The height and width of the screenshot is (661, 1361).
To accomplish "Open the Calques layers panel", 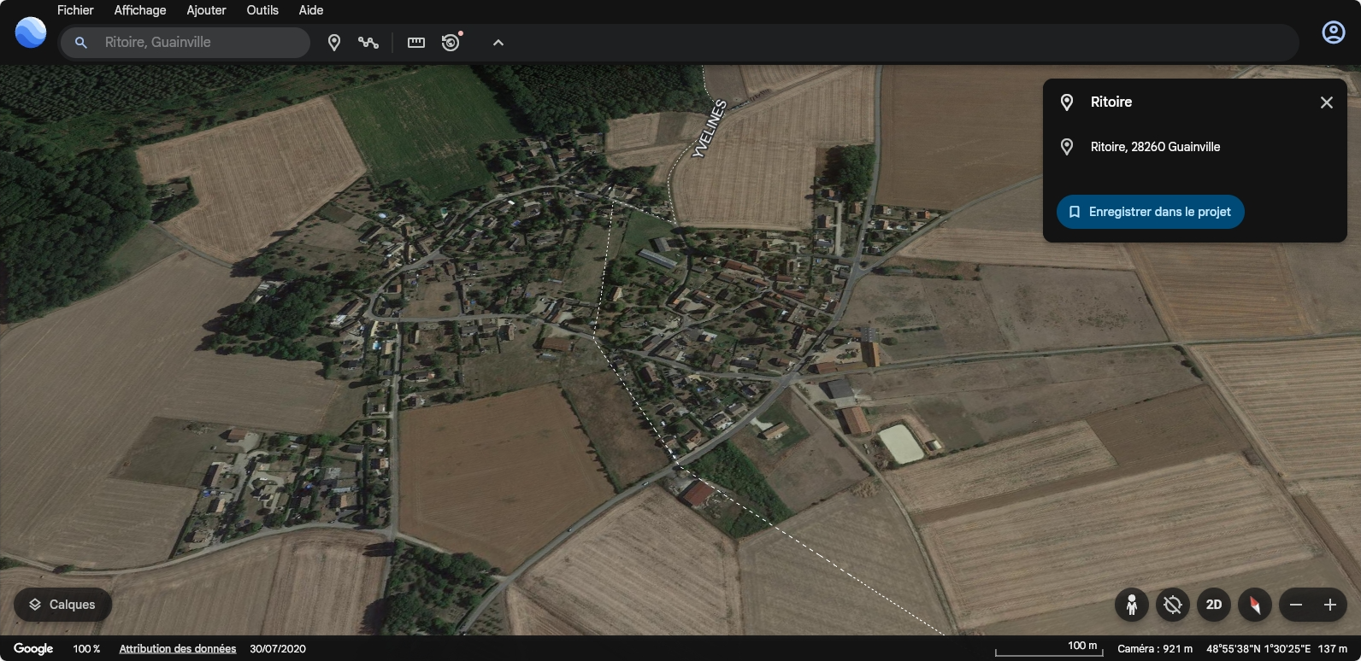I will [x=62, y=605].
